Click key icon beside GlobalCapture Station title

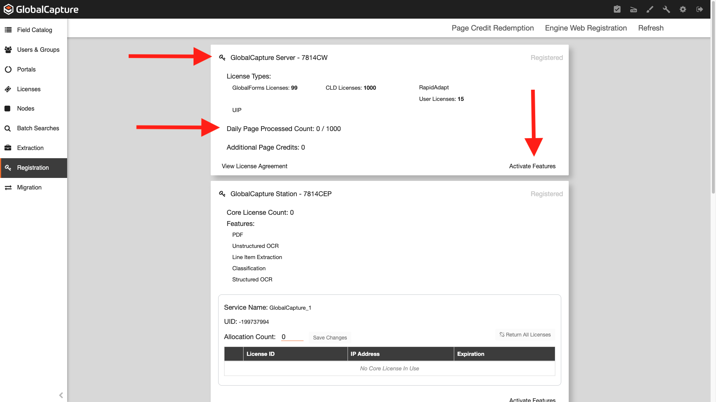point(222,194)
